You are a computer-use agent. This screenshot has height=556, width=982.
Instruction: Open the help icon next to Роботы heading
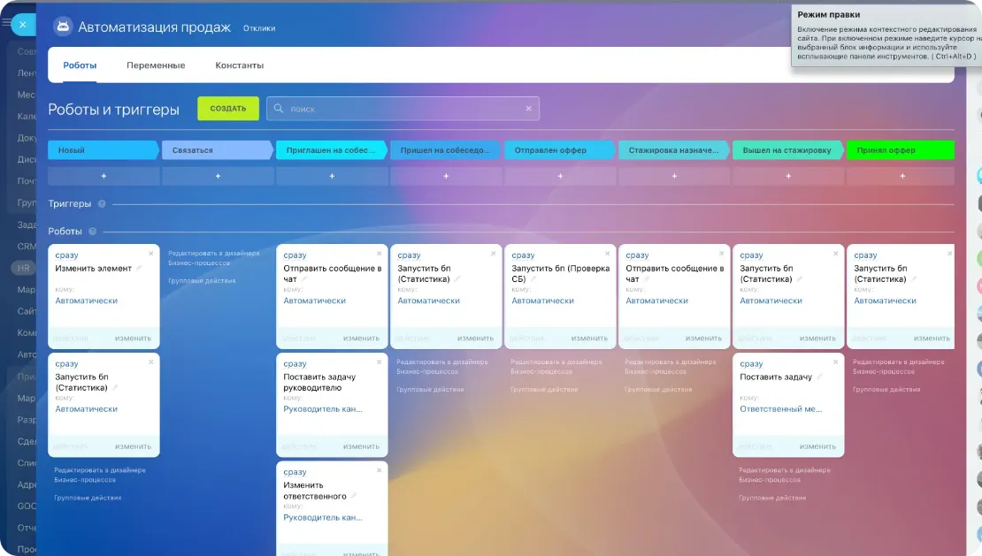(92, 232)
